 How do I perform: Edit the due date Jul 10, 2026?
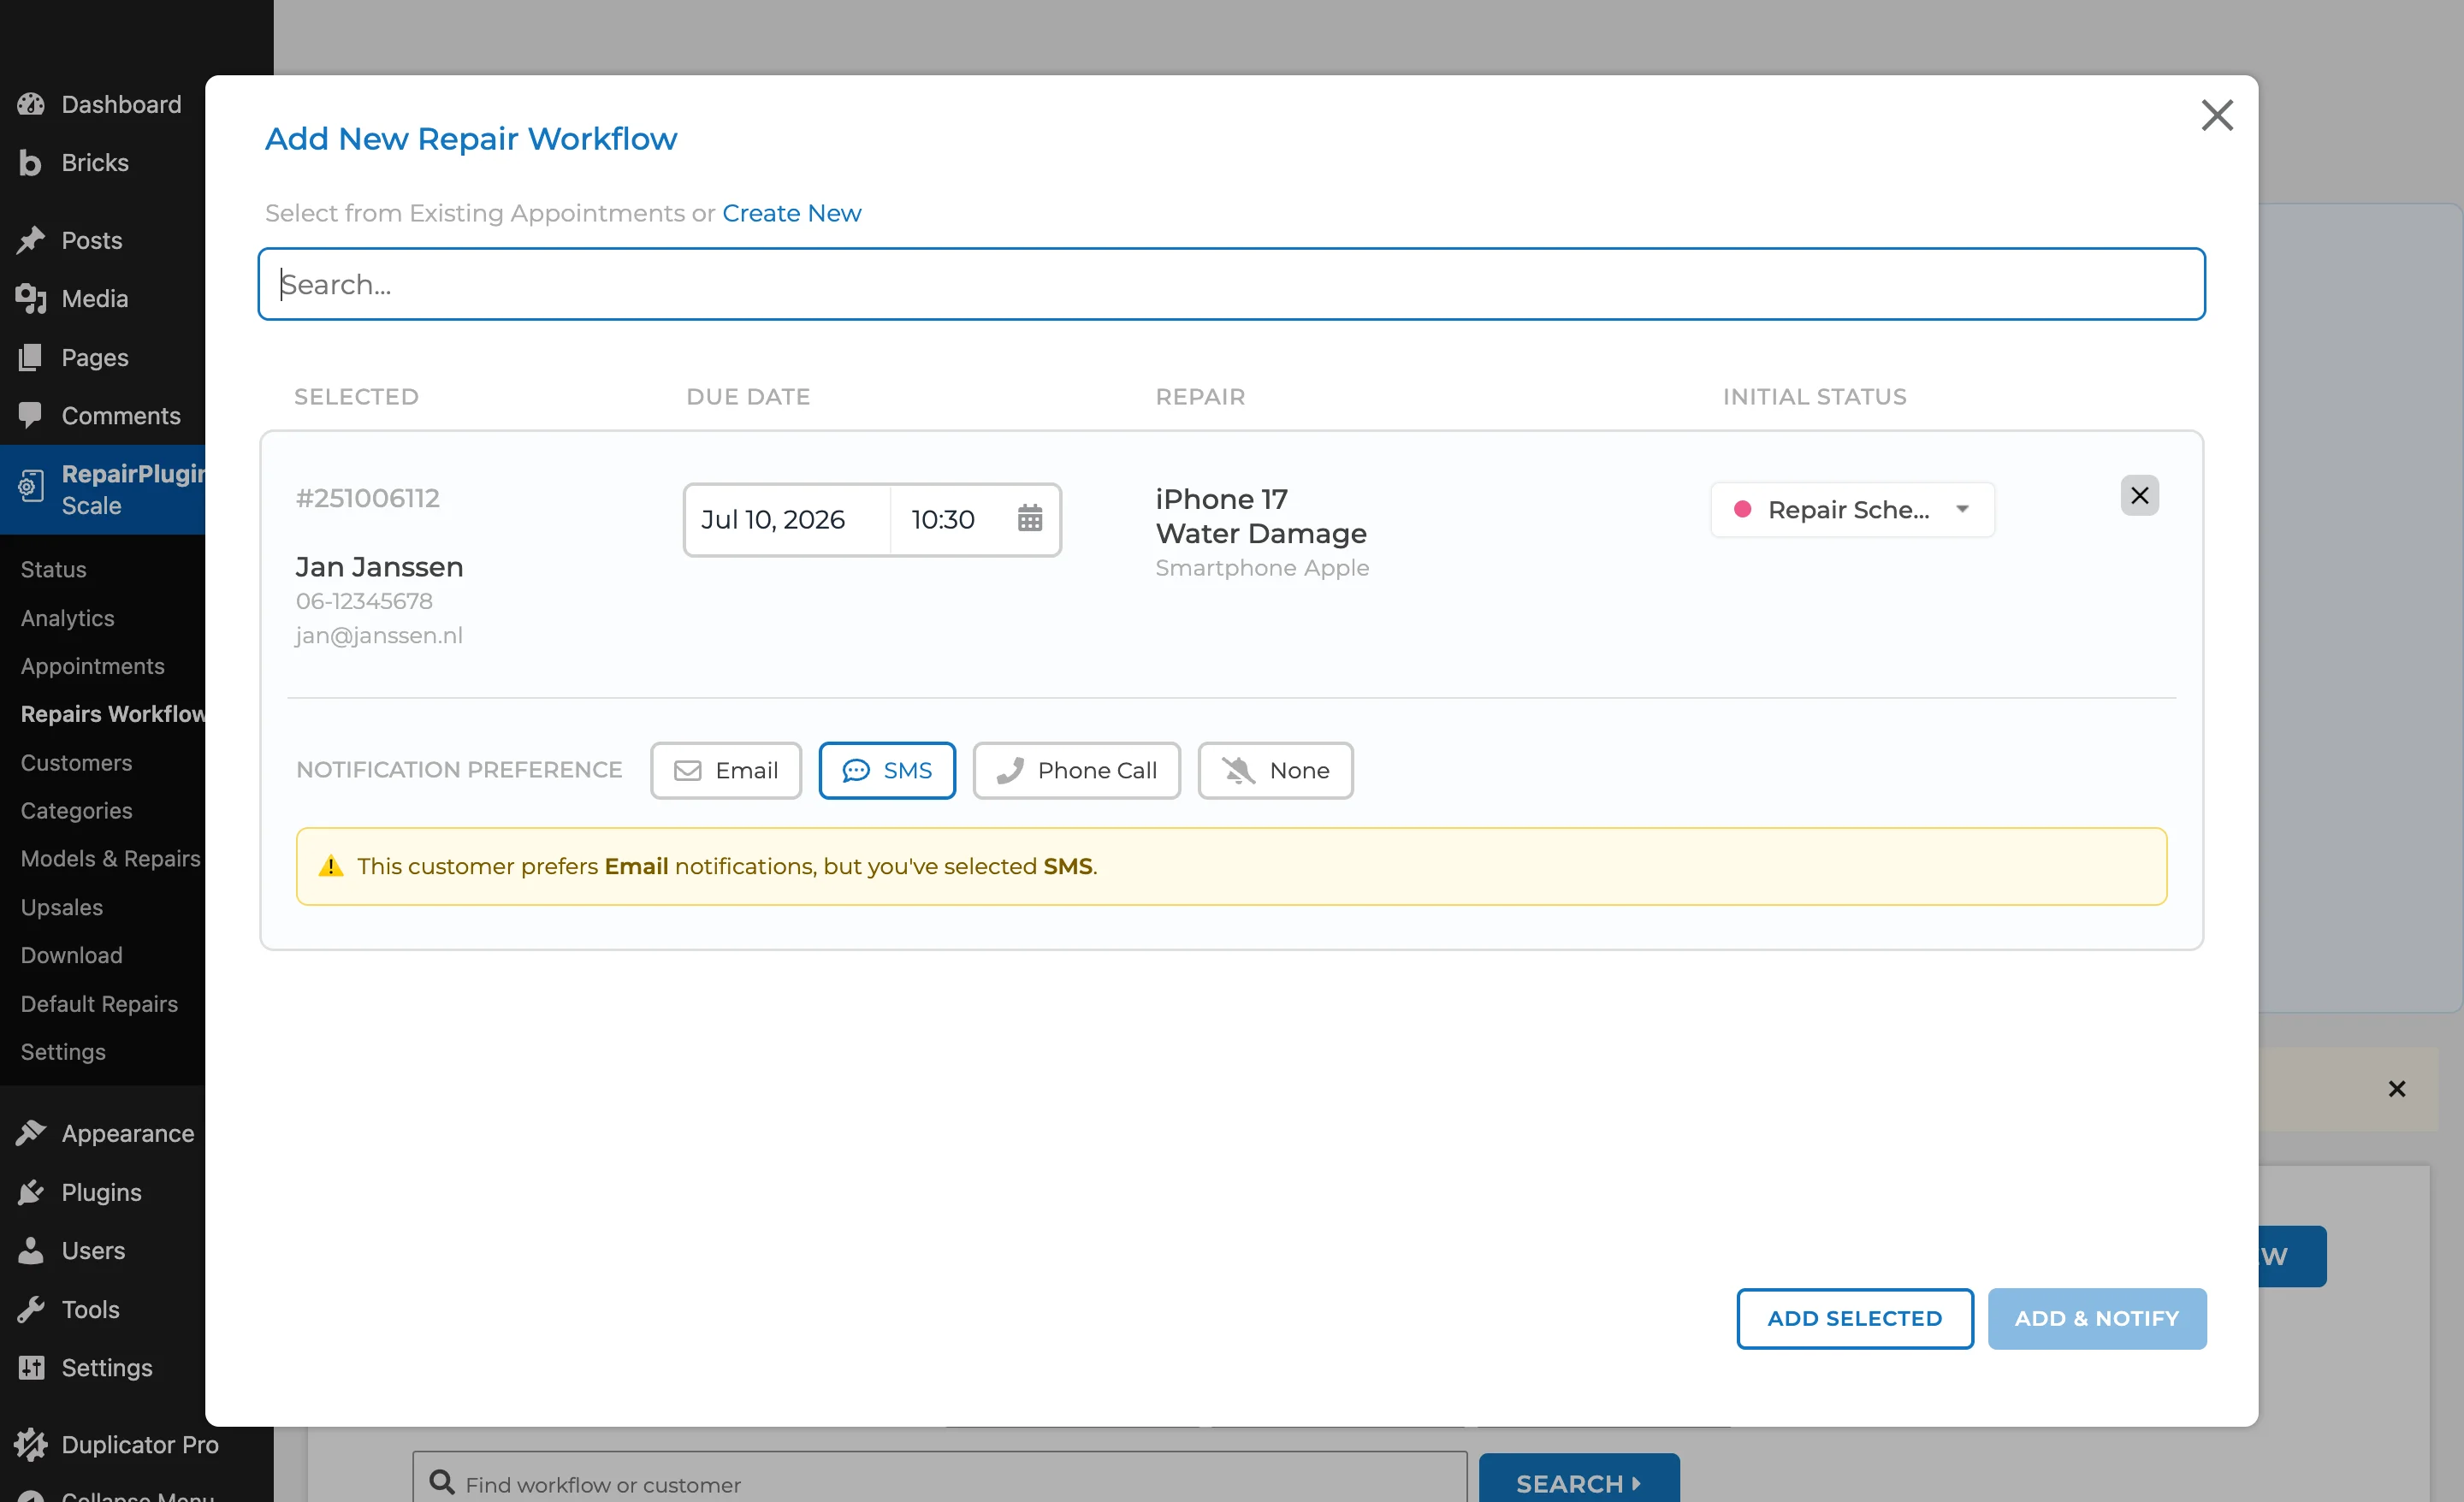[x=773, y=519]
